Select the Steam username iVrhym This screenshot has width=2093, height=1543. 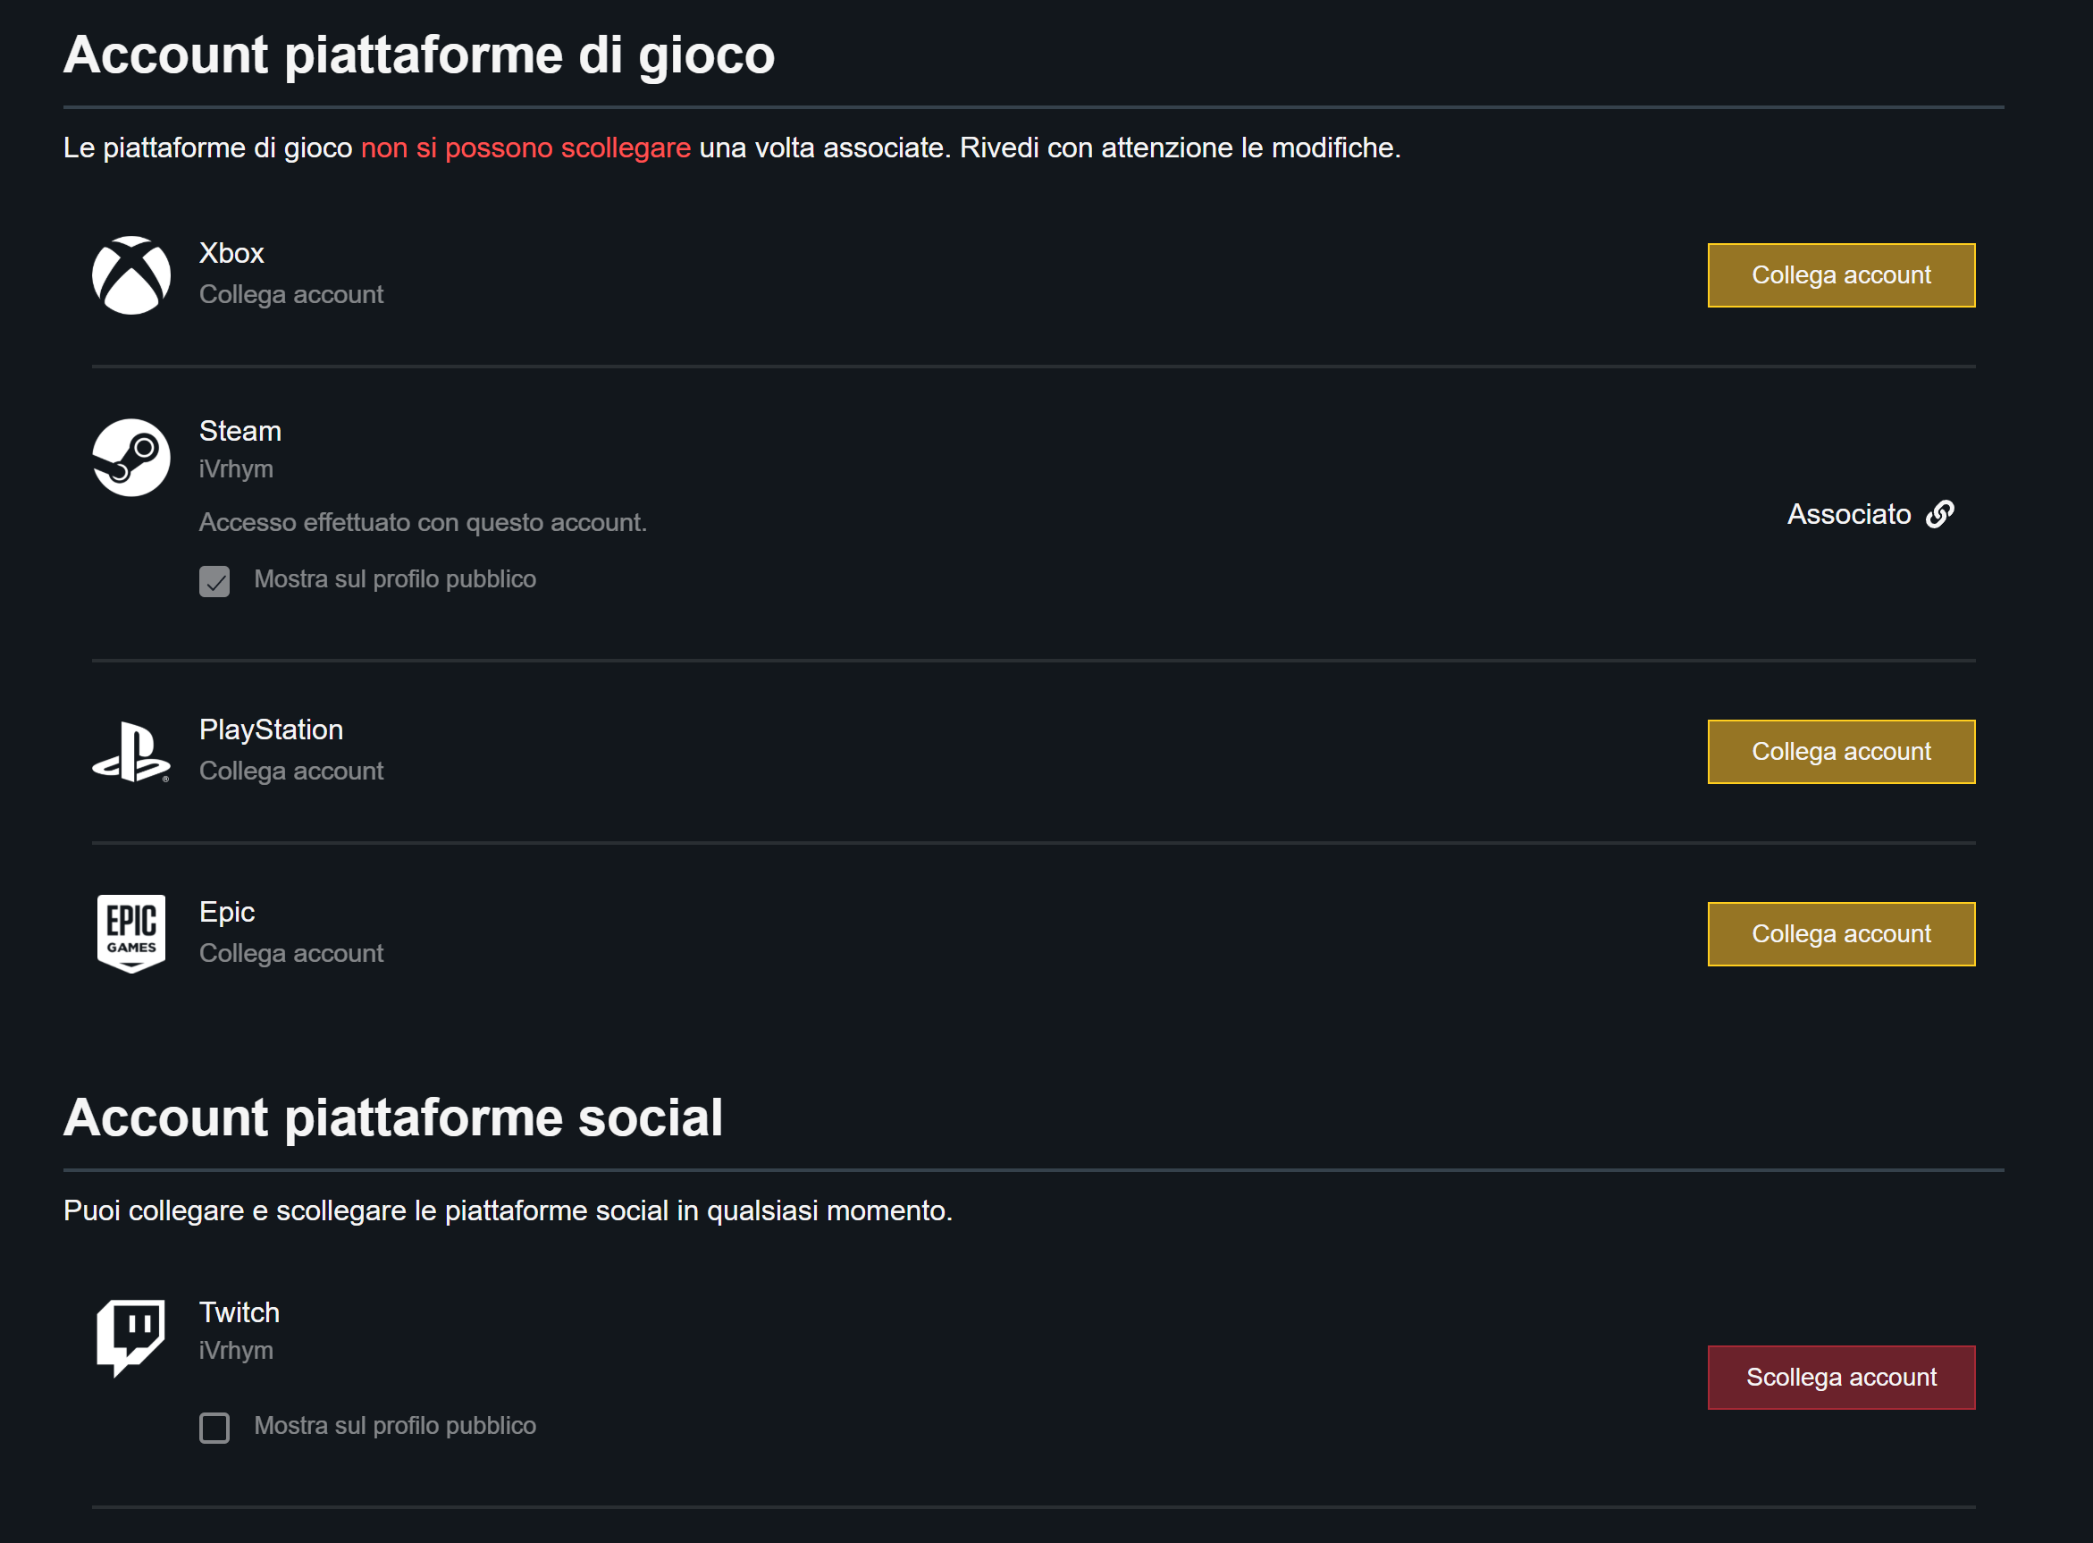(x=236, y=468)
